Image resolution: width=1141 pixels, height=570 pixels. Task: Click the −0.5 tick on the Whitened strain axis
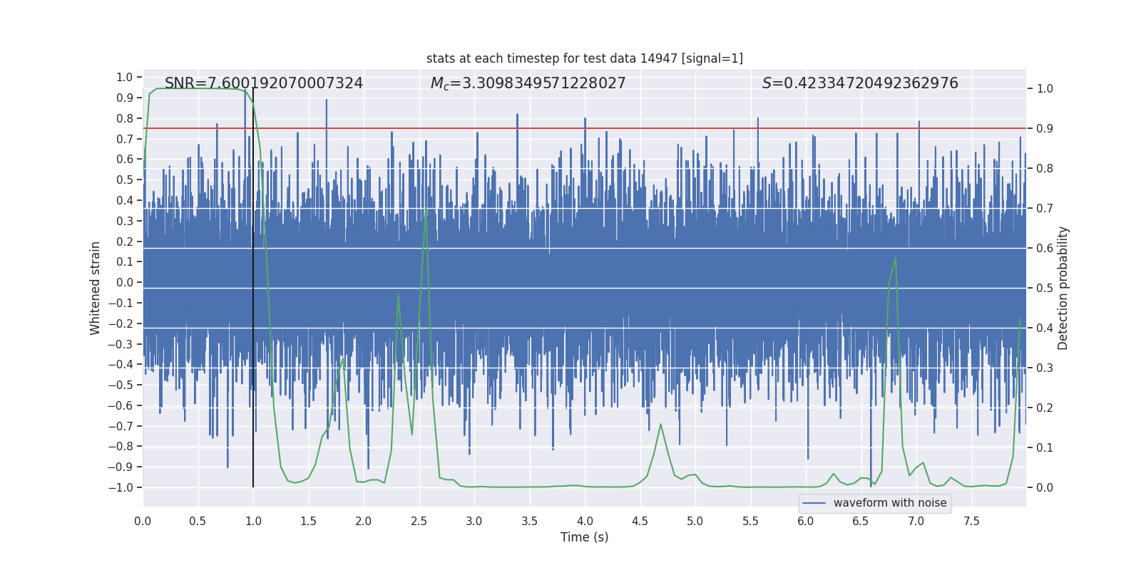[121, 385]
